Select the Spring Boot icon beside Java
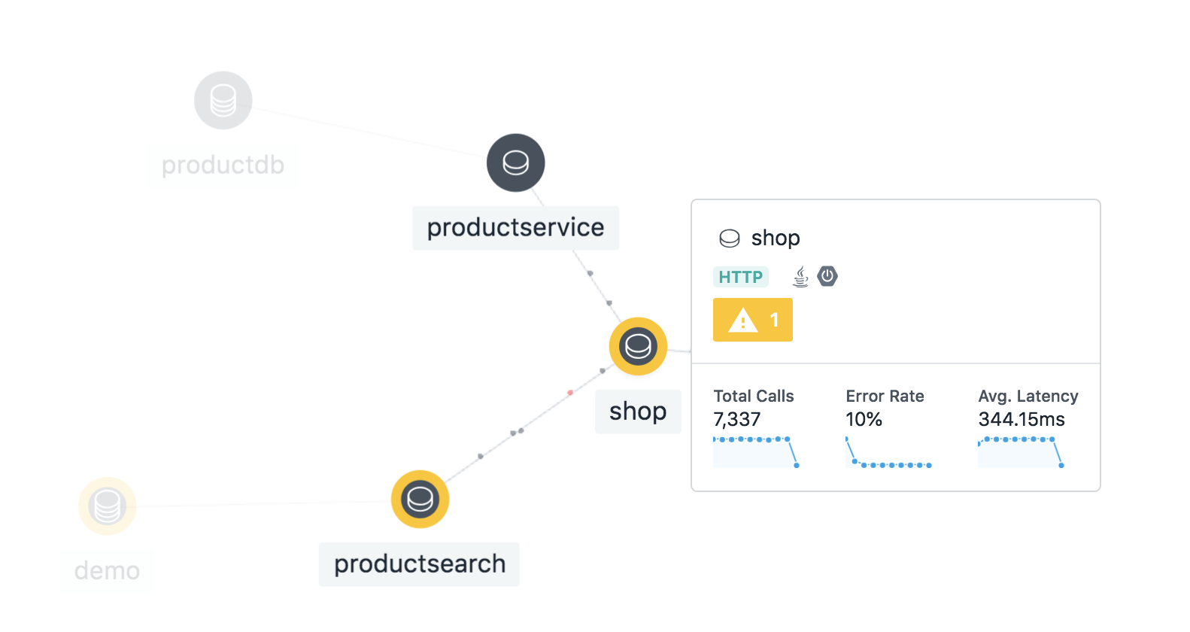Viewport: 1190px width, 632px height. 827,276
